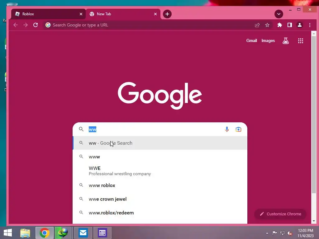Click scrollbar down arrow
The height and width of the screenshot is (239, 319).
pyautogui.click(x=314, y=221)
